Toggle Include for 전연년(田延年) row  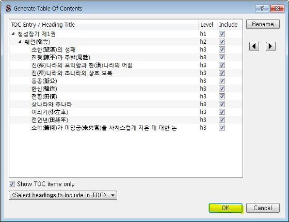tap(222, 119)
